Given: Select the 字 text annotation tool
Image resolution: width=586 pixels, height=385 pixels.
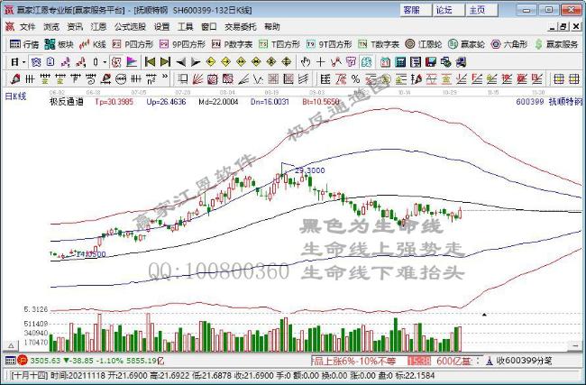Looking at the screenshot, I should click(x=351, y=61).
